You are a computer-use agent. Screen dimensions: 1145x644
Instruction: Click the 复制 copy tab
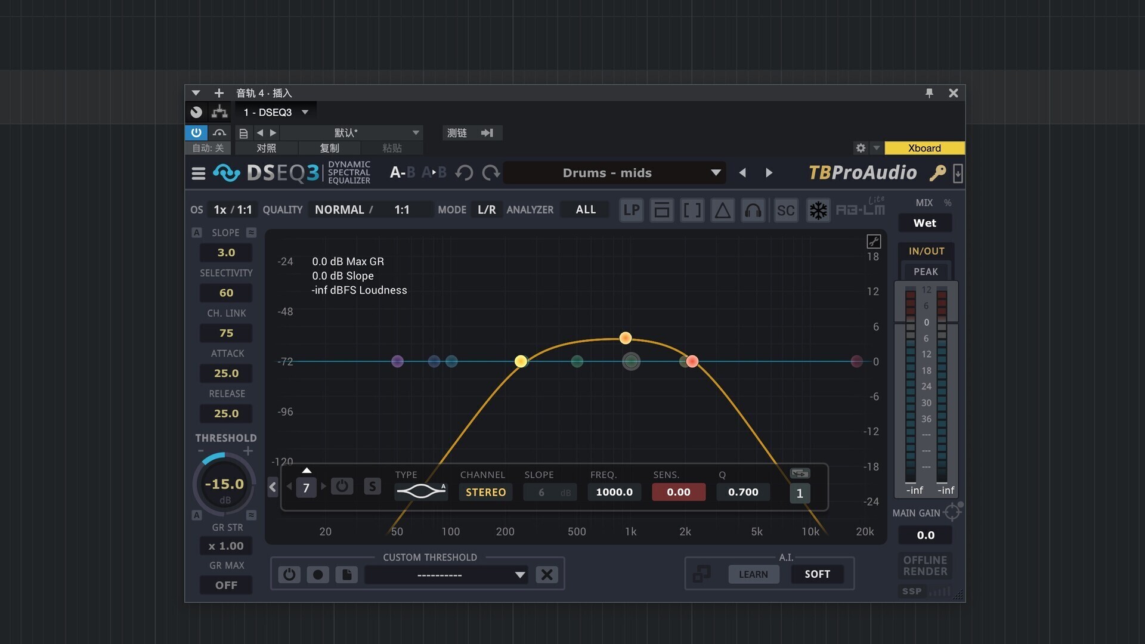tap(329, 148)
